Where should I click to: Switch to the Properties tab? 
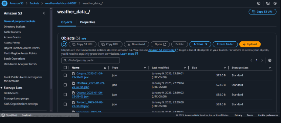tap(88, 22)
